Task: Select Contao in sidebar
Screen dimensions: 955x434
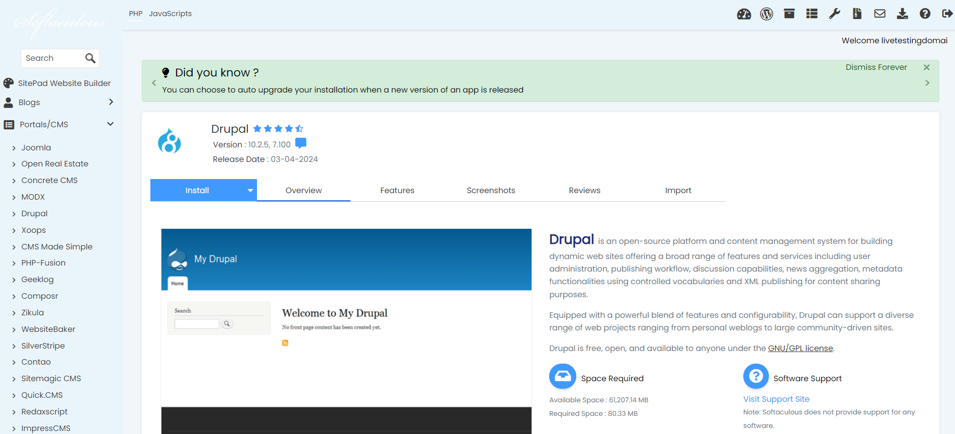Action: pos(36,362)
